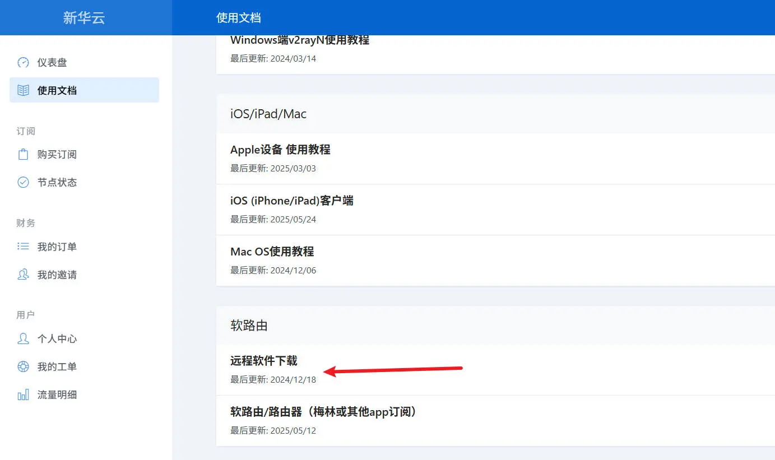The image size is (775, 460).
Task: Click the 个人中心 user icon
Action: pyautogui.click(x=23, y=338)
